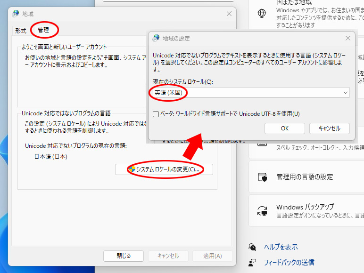Click the Windows バックアップ sync icon
The image size is (364, 273).
(262, 211)
